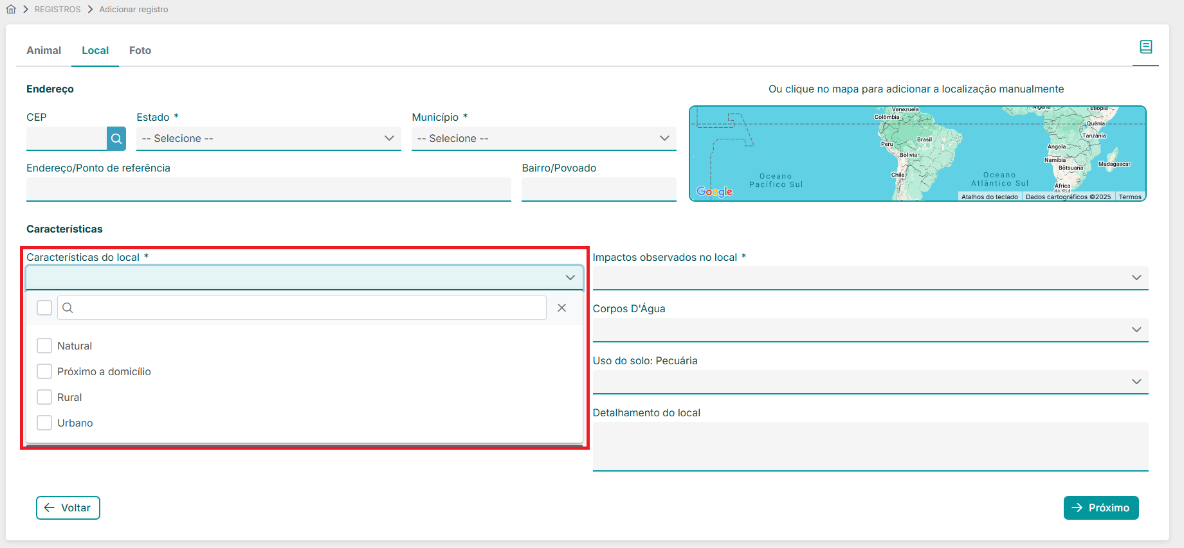Check the Natural option

point(44,346)
